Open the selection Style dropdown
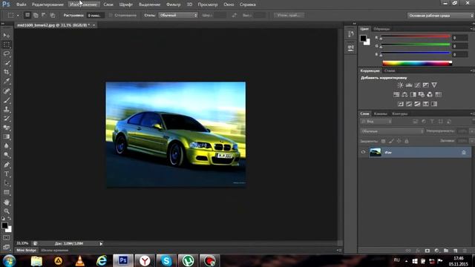The width and height of the screenshot is (475, 267). click(x=178, y=15)
